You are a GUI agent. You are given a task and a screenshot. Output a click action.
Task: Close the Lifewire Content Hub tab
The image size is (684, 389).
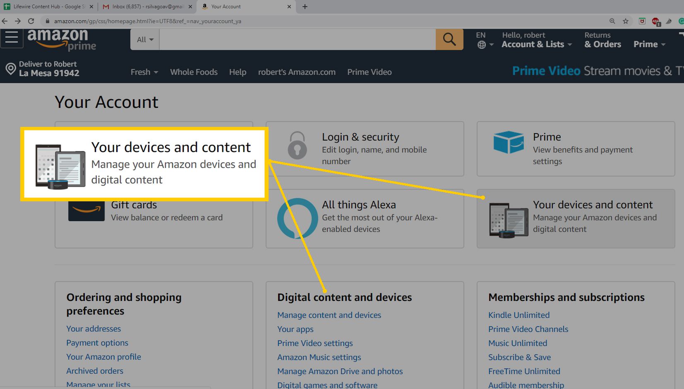(91, 7)
